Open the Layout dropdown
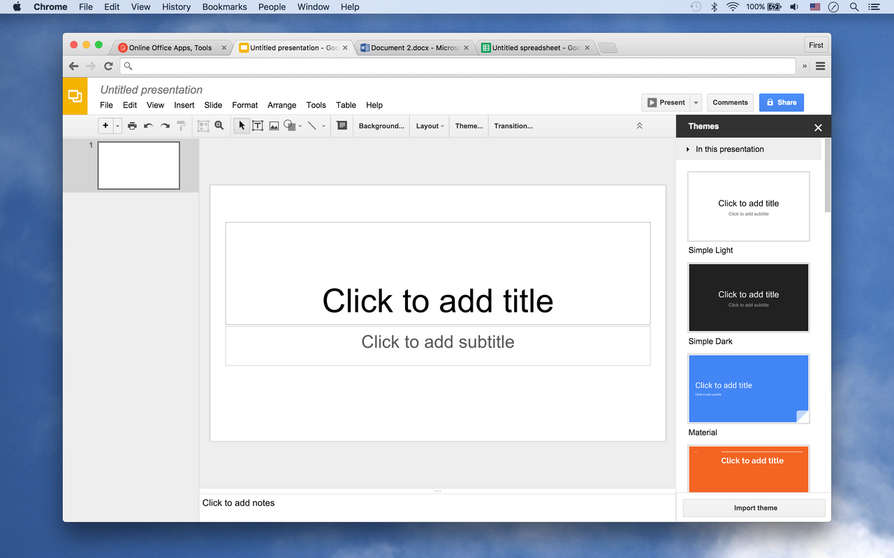 [429, 126]
